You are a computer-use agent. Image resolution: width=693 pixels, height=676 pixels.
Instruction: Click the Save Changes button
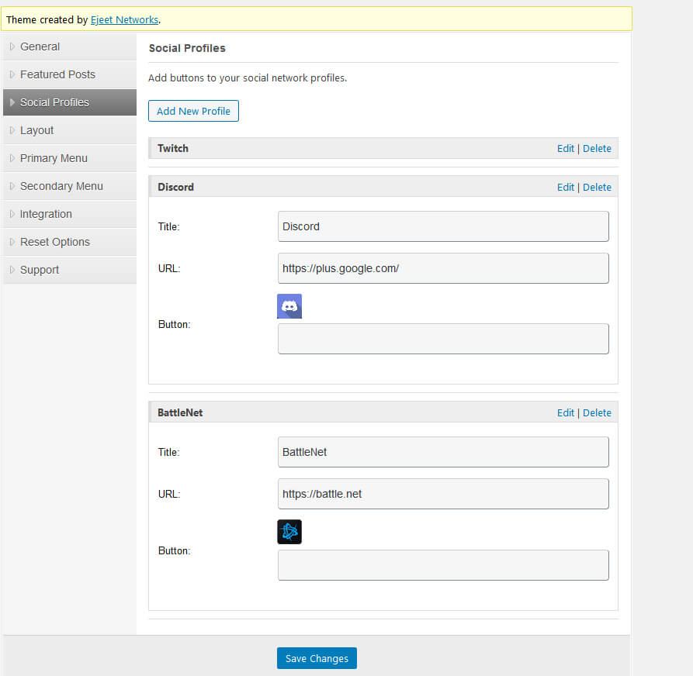point(317,658)
